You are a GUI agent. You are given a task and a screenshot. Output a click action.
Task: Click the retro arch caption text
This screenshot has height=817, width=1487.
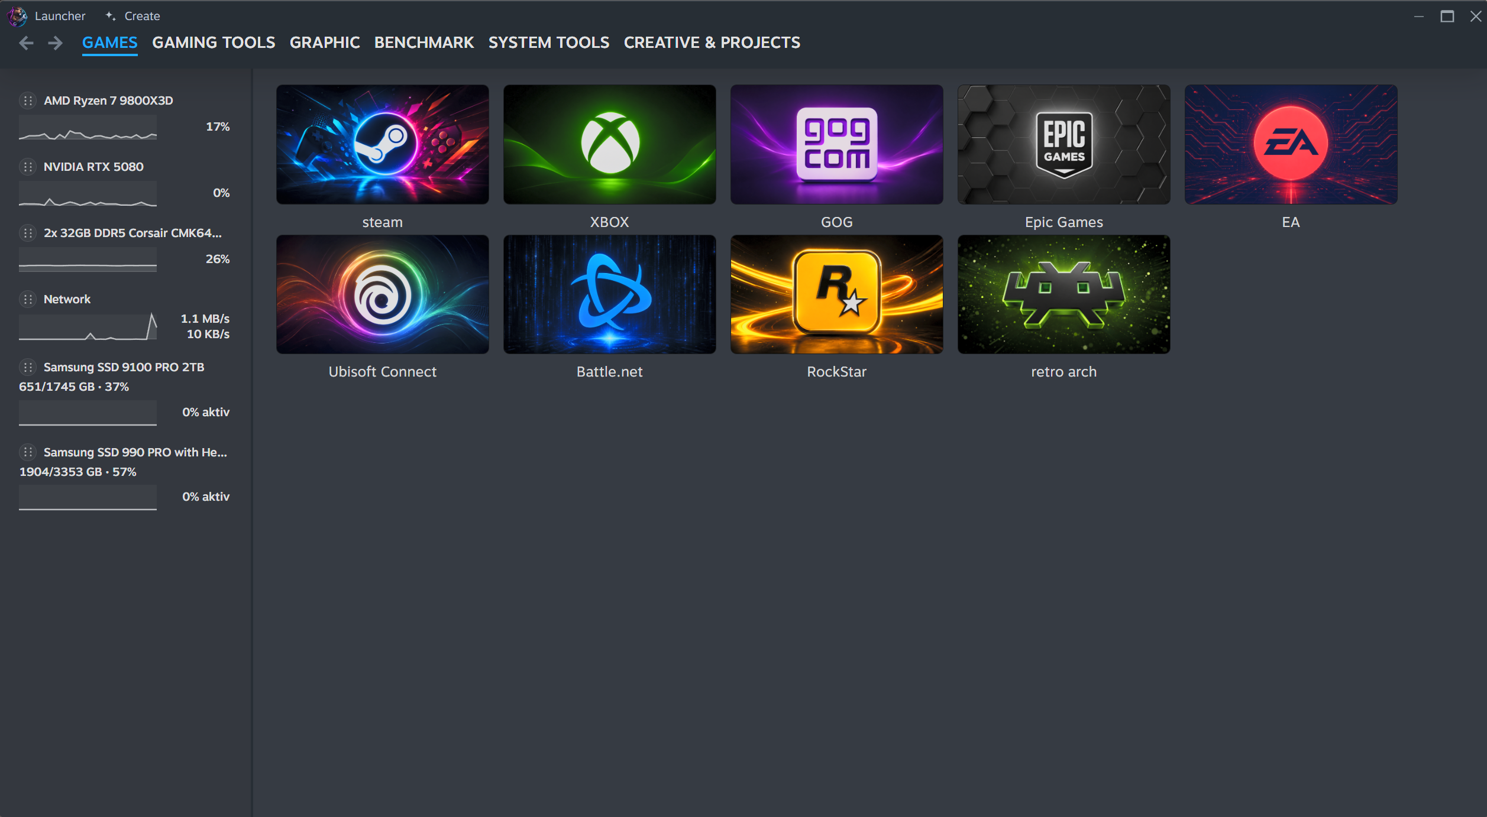point(1064,372)
